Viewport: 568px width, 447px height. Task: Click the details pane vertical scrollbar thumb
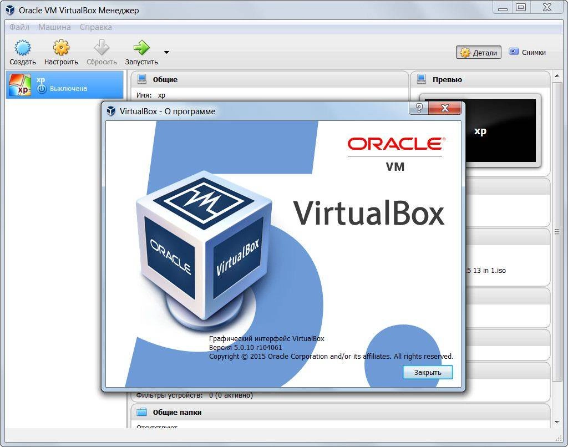pyautogui.click(x=557, y=232)
